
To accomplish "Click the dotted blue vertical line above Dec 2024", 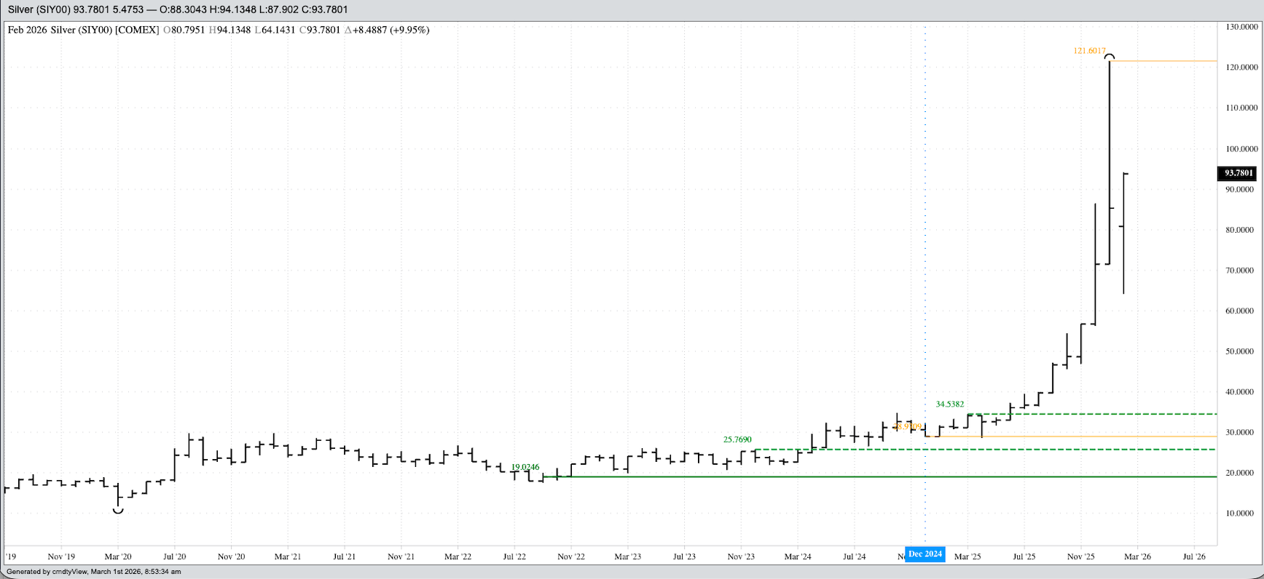I will (925, 218).
